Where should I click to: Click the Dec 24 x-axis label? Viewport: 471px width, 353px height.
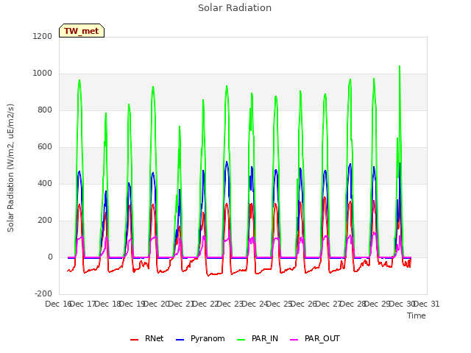255,304
